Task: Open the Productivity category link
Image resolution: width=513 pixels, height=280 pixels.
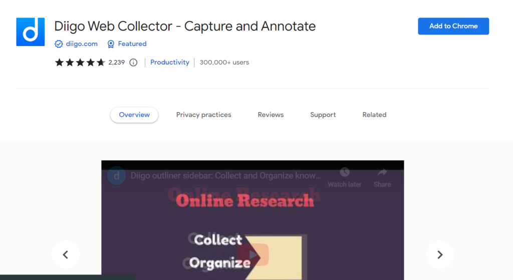Action: [x=170, y=62]
